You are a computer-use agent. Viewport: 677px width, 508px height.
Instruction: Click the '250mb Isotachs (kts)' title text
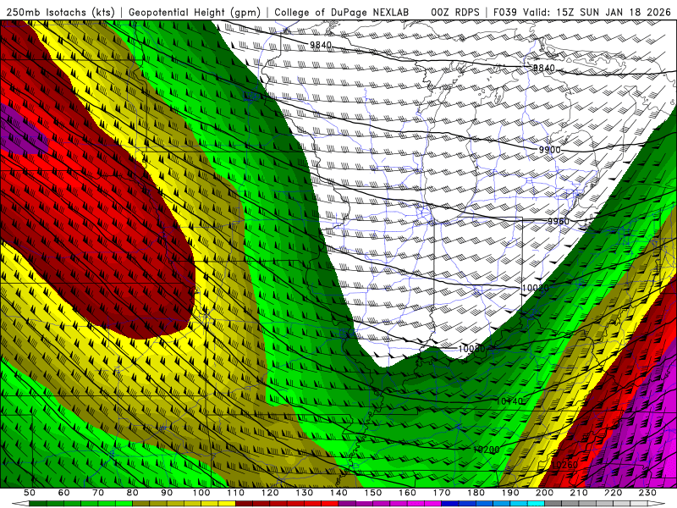click(x=60, y=12)
